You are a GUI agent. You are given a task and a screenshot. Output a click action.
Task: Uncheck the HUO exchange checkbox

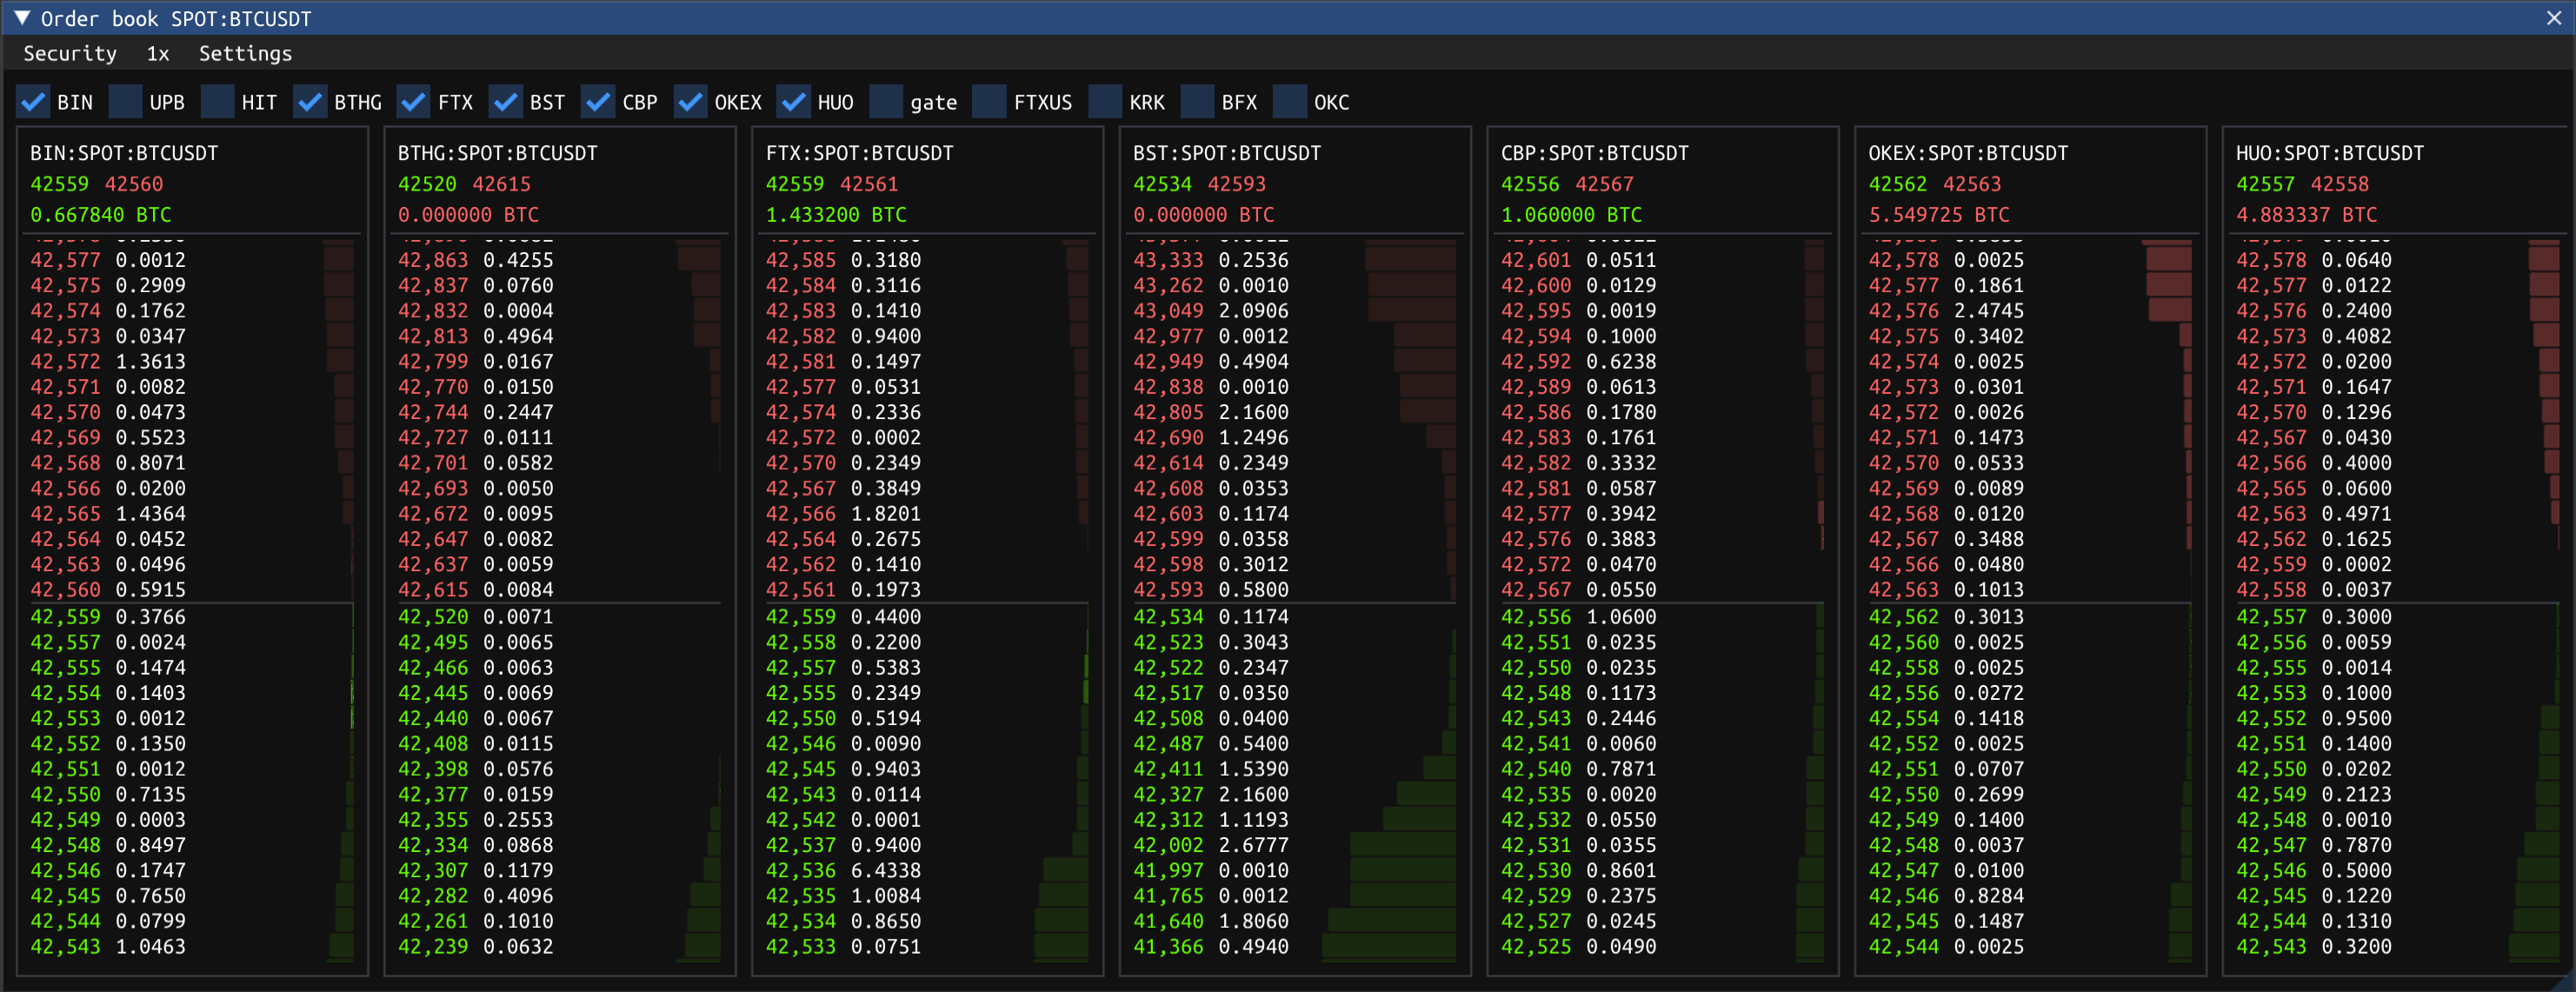[794, 102]
